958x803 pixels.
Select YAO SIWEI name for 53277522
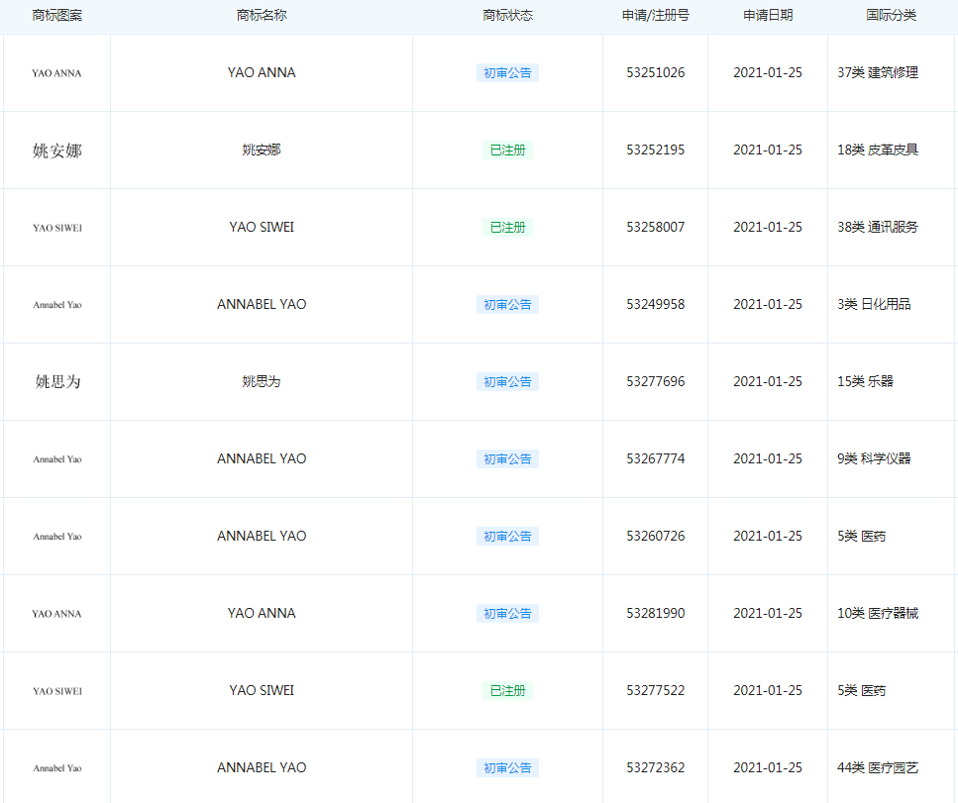pyautogui.click(x=262, y=691)
